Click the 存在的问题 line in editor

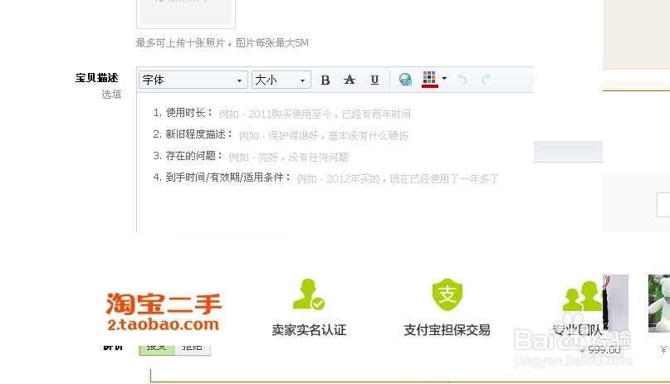tap(251, 157)
